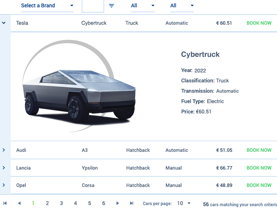Select page 3 in pagination

point(61,203)
